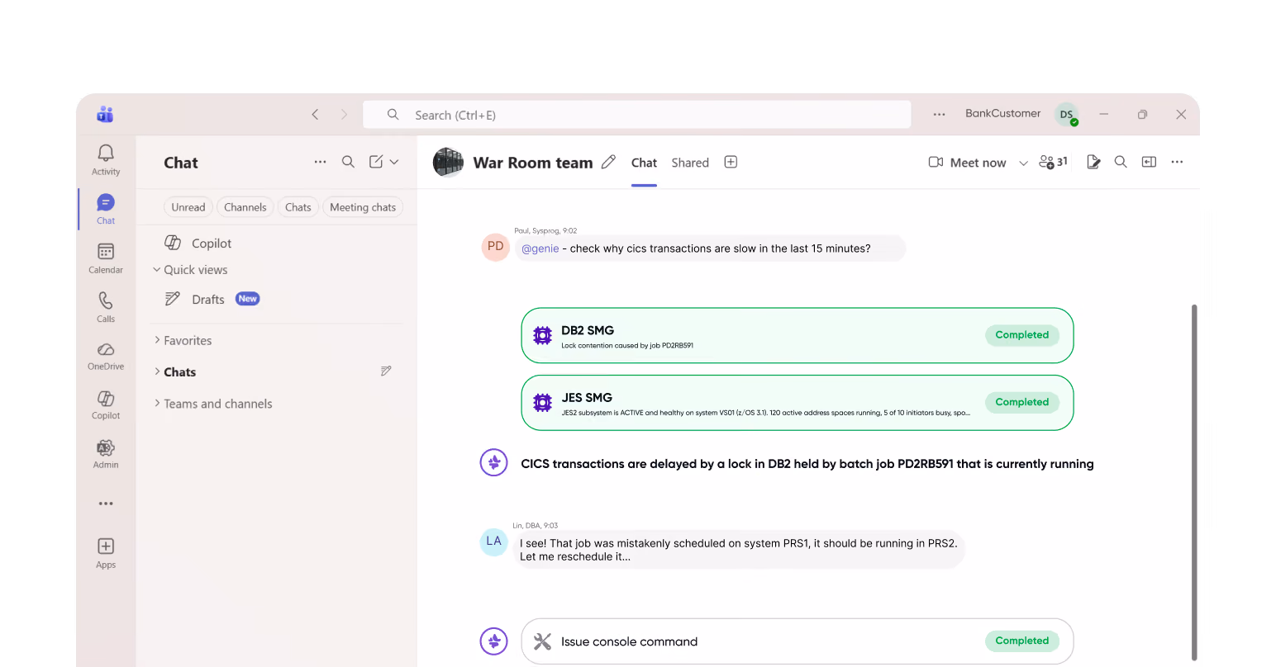This screenshot has width=1276, height=667.
Task: Go forward using the forward arrow
Action: pos(344,115)
